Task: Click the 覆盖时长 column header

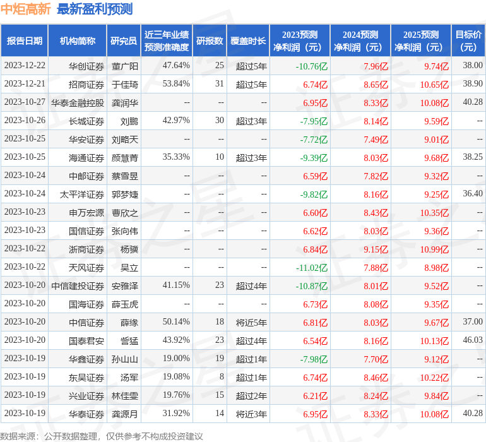Action: point(248,40)
